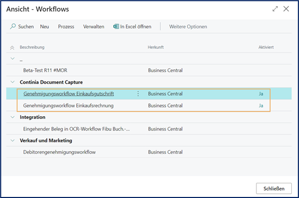Click the Continia Document Capture group label

51,82
